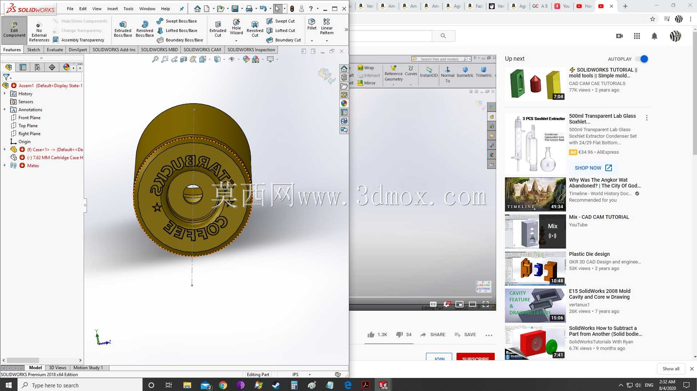The width and height of the screenshot is (697, 391).
Task: Open Chrome from the Windows taskbar
Action: 223,385
